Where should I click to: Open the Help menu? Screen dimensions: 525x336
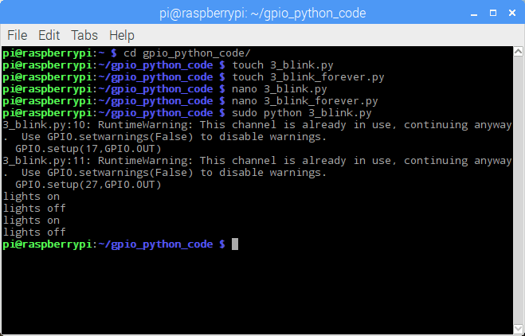click(x=122, y=36)
